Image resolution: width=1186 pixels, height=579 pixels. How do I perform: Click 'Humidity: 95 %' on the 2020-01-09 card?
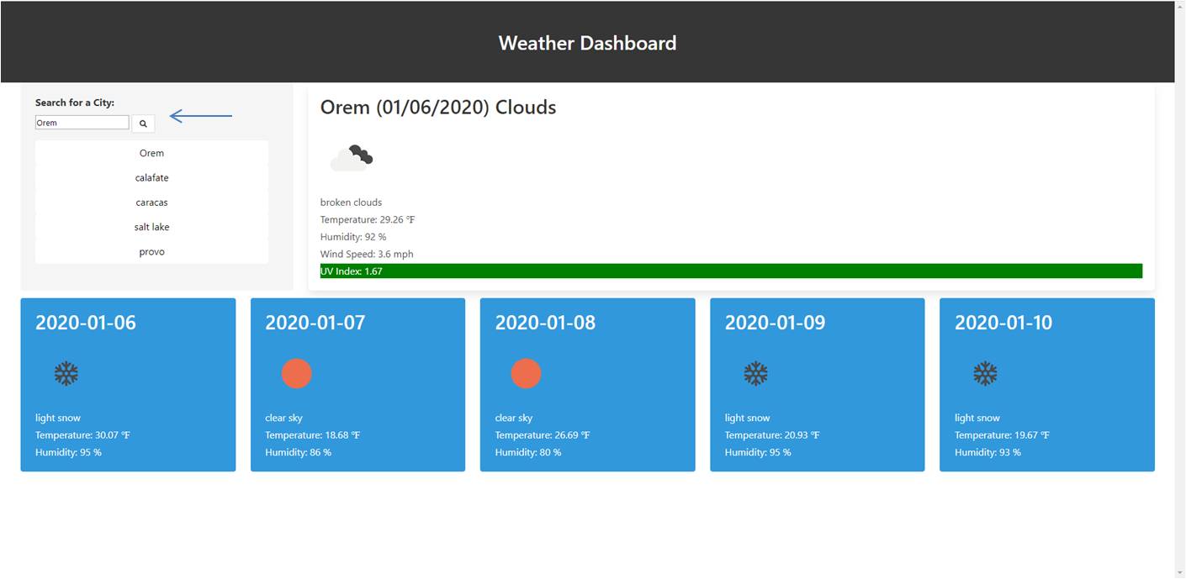click(759, 452)
